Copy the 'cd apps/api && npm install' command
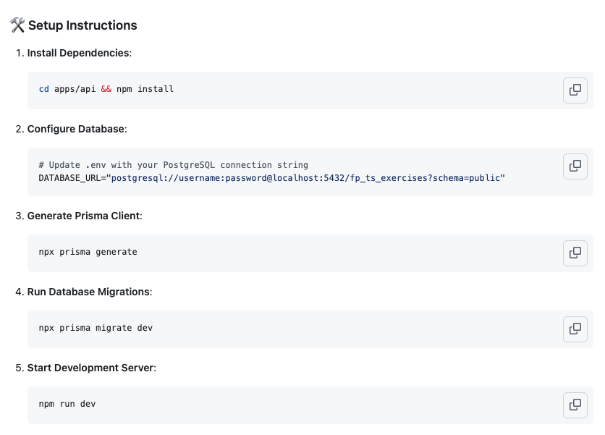This screenshot has height=435, width=605. 575,90
